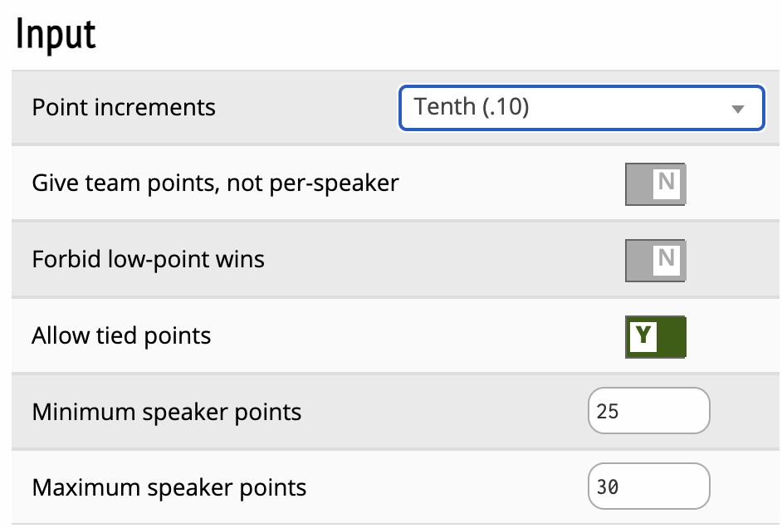Click the "Allow tied points" label
Viewport: 782px width, 528px height.
[x=121, y=336]
